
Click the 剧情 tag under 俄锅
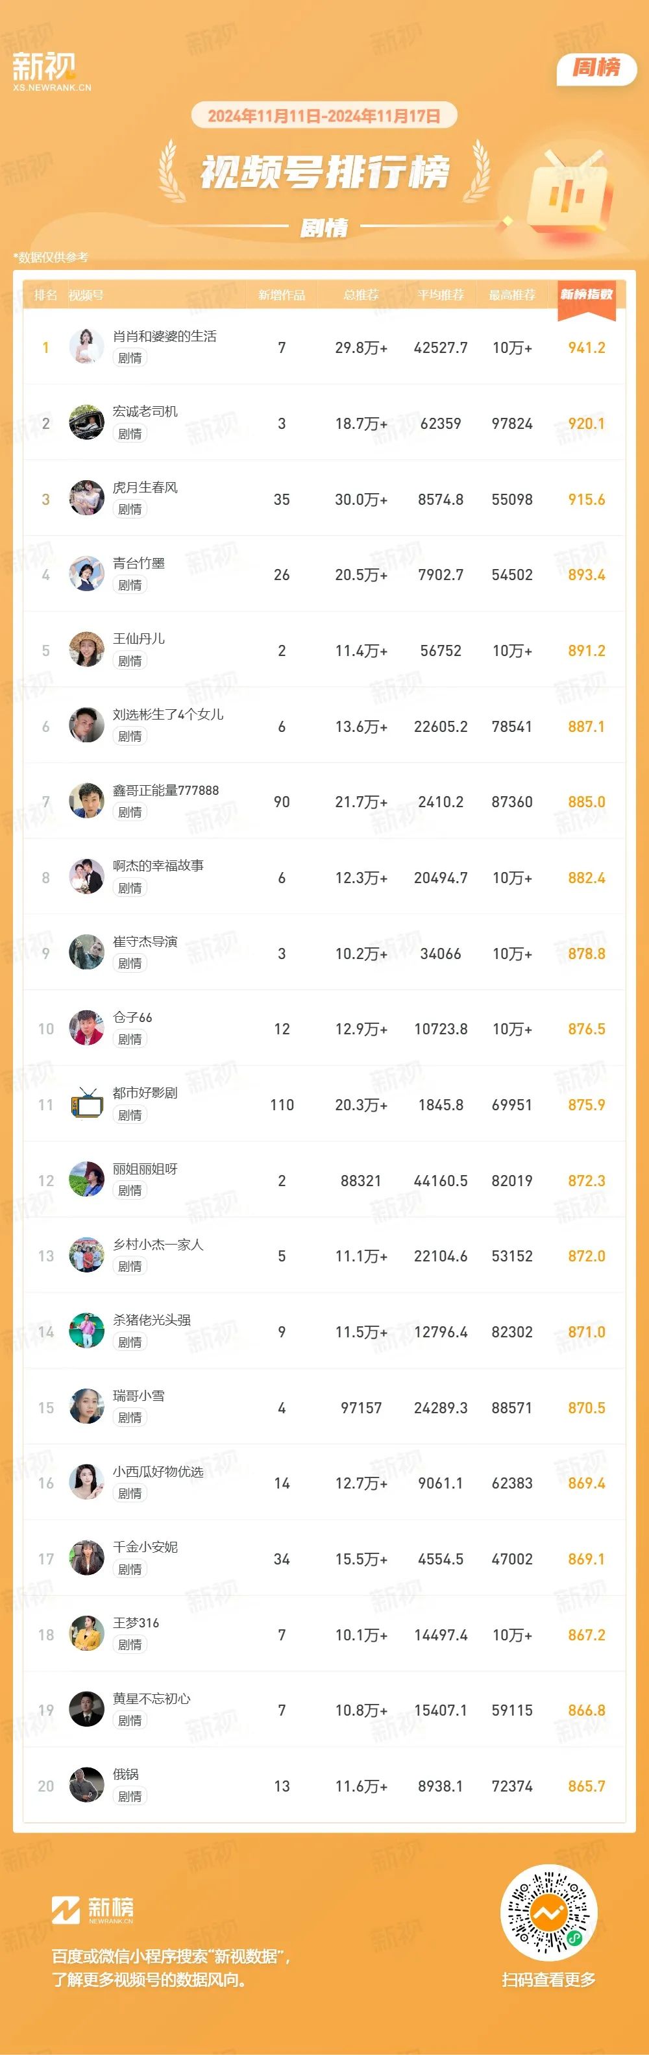(x=130, y=1797)
